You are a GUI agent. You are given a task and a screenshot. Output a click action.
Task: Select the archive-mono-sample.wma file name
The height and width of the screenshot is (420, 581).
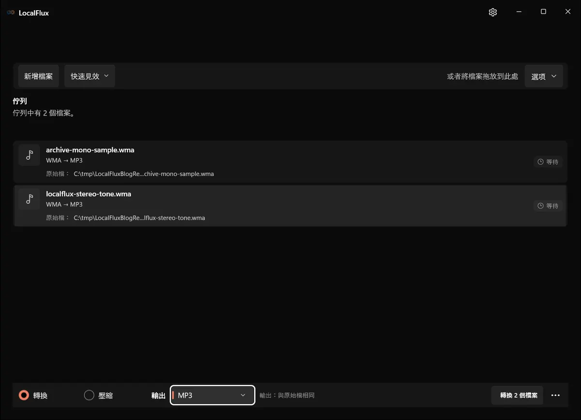point(90,150)
